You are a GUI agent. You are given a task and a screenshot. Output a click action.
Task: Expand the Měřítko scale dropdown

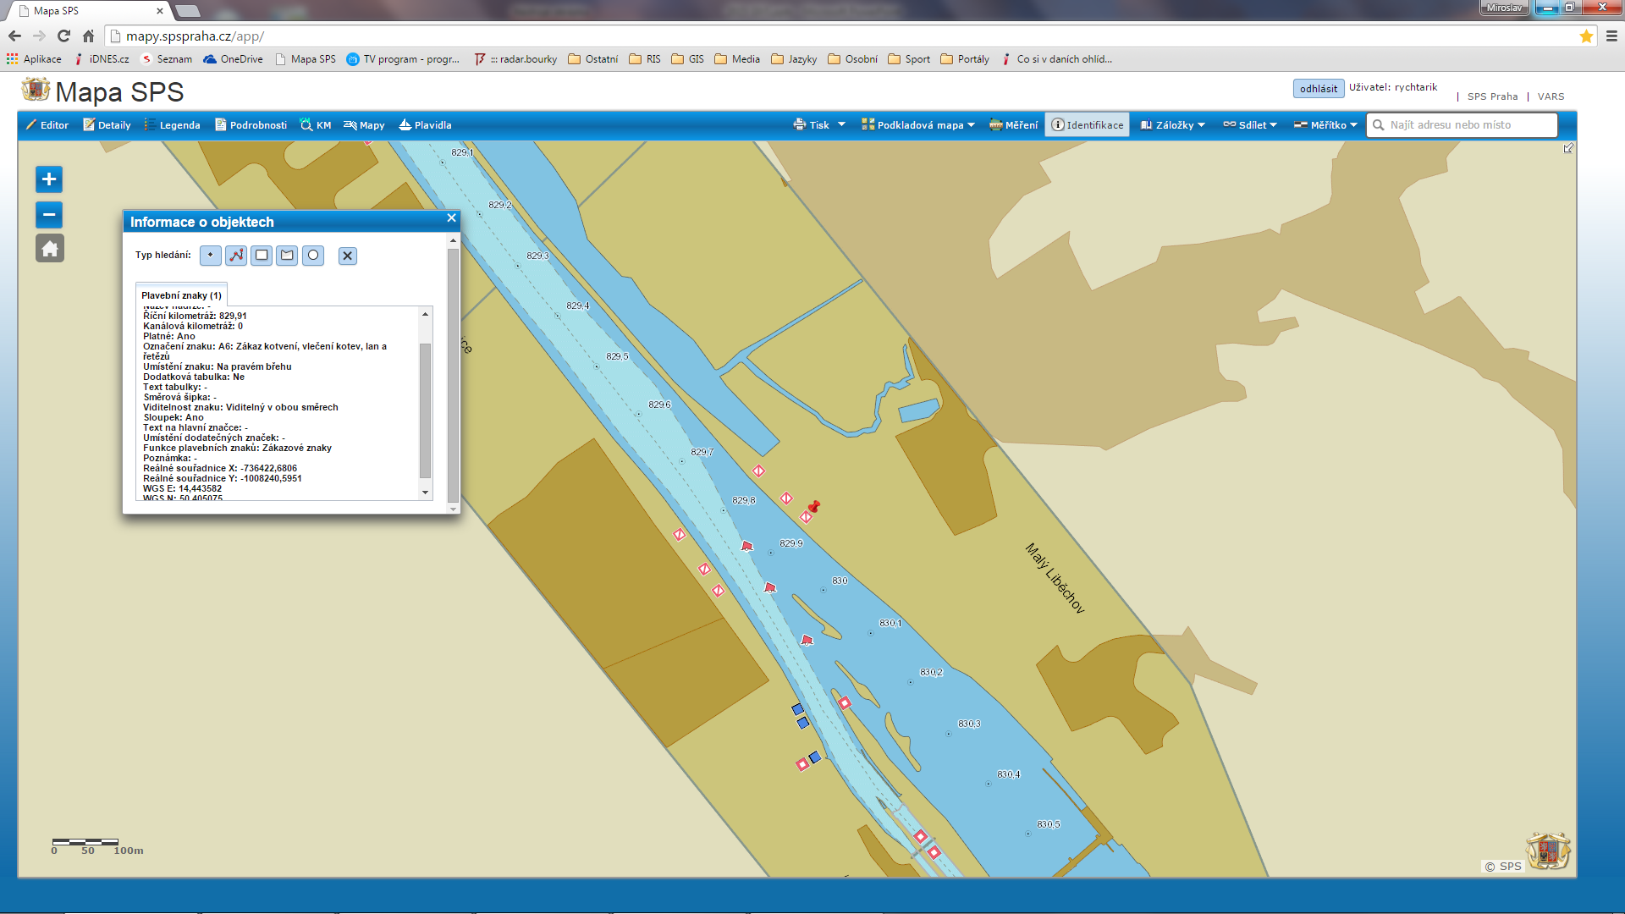click(x=1325, y=125)
